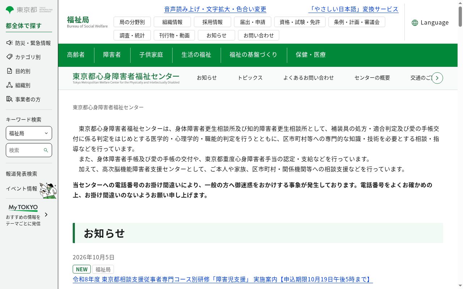This screenshot has height=289, width=463.
Task: Open the 福祉局 keyword scope dropdown
Action: coord(29,133)
